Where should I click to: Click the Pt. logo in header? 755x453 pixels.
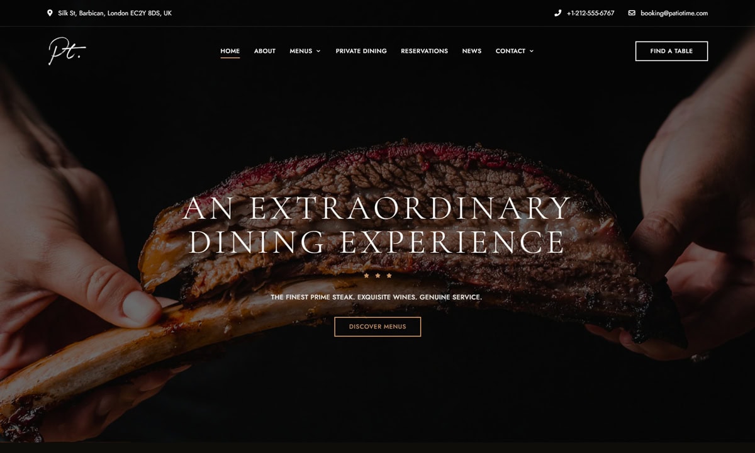click(67, 51)
